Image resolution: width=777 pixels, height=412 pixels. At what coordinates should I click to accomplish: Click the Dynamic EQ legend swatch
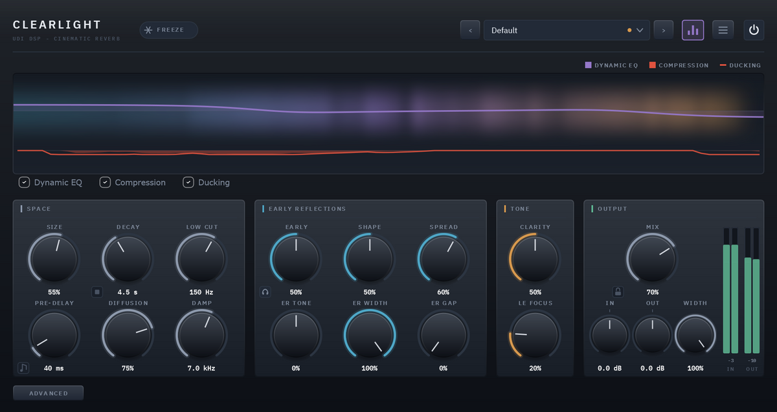coord(589,65)
